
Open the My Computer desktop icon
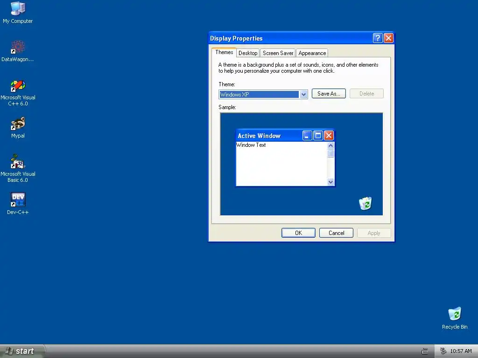18,12
